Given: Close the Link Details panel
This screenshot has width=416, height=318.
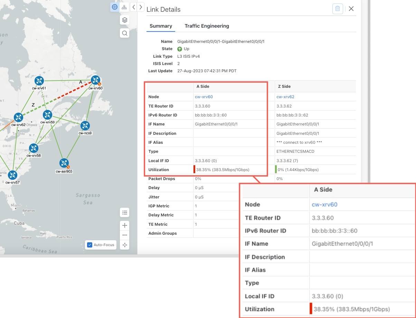Looking at the screenshot, I should [351, 9].
